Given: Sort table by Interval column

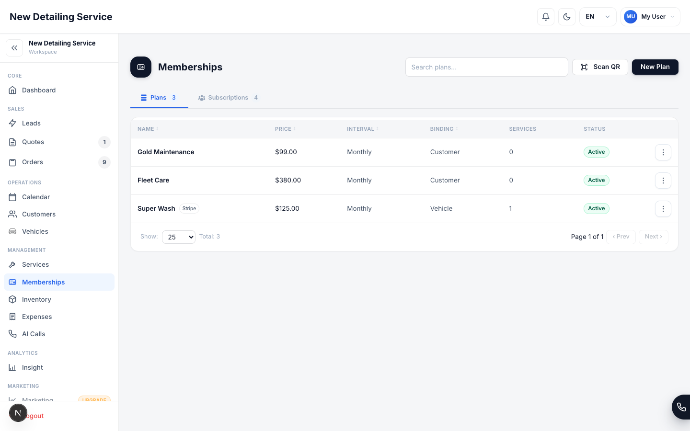Looking at the screenshot, I should (363, 129).
